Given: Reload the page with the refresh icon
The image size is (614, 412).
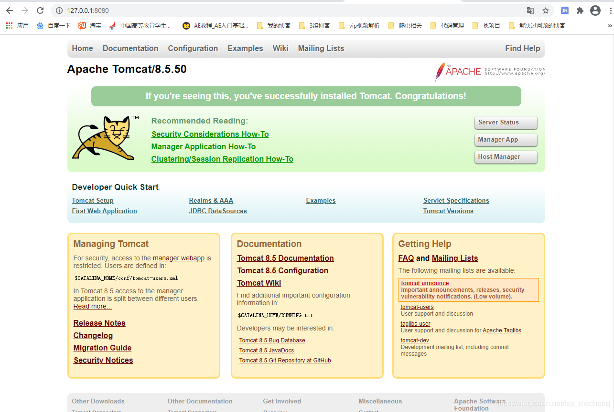Looking at the screenshot, I should pos(40,10).
